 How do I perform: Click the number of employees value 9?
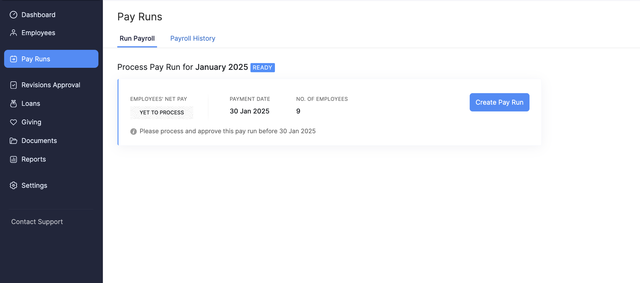298,111
